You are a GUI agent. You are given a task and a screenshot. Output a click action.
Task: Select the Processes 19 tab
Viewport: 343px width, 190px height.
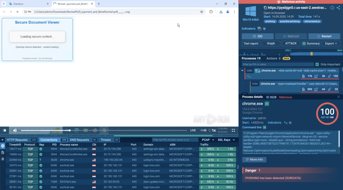[x=251, y=58]
